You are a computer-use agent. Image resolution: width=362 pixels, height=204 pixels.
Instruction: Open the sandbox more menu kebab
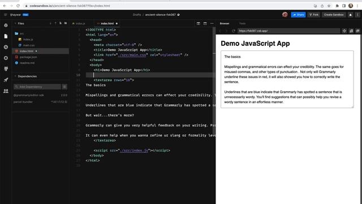coord(357,15)
